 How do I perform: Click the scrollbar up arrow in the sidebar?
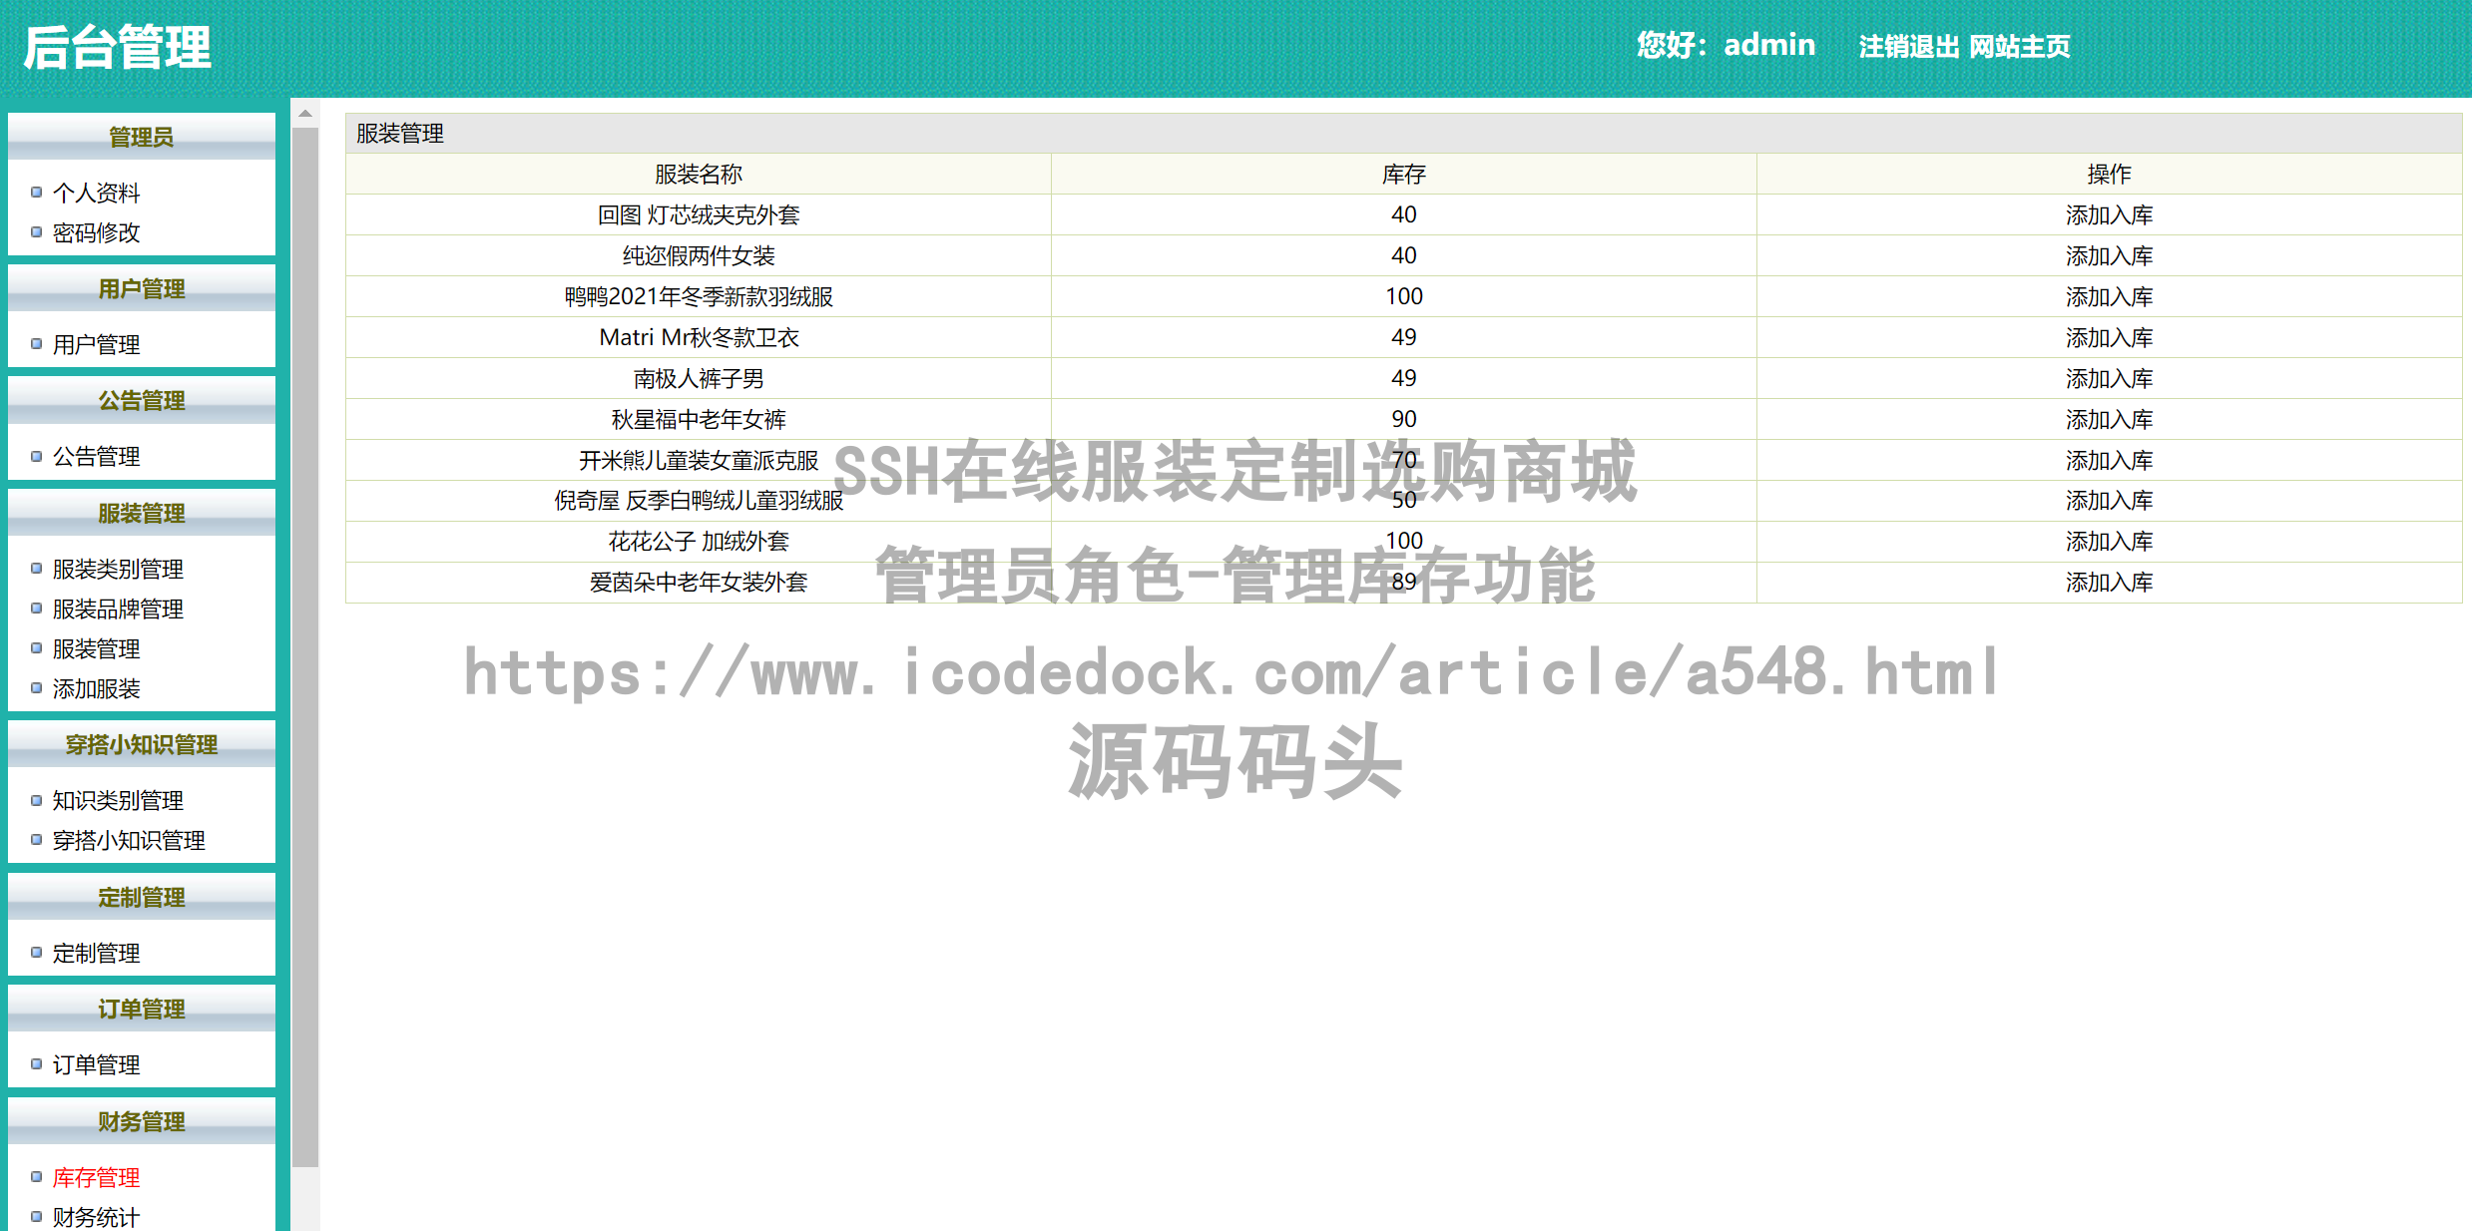point(305,114)
